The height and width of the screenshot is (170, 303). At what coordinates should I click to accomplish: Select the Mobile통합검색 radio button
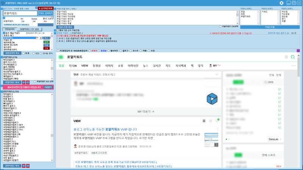pyautogui.click(x=72, y=51)
